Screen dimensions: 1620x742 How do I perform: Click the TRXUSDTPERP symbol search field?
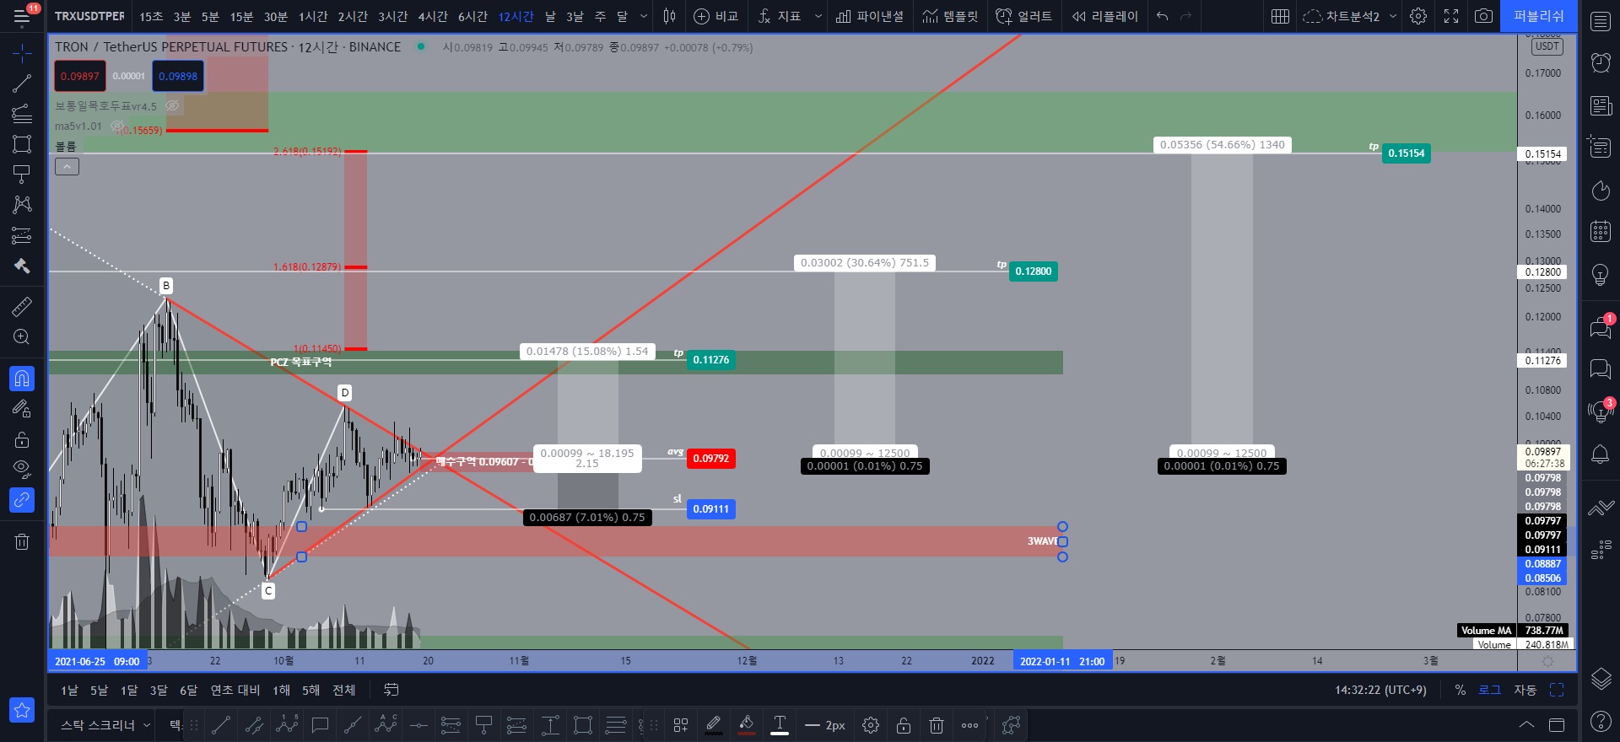pyautogui.click(x=89, y=16)
